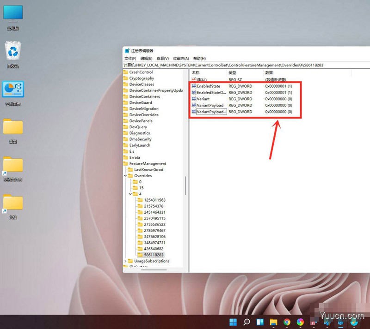
Task: Click the Registry Editor title bar icon
Action: (127, 51)
